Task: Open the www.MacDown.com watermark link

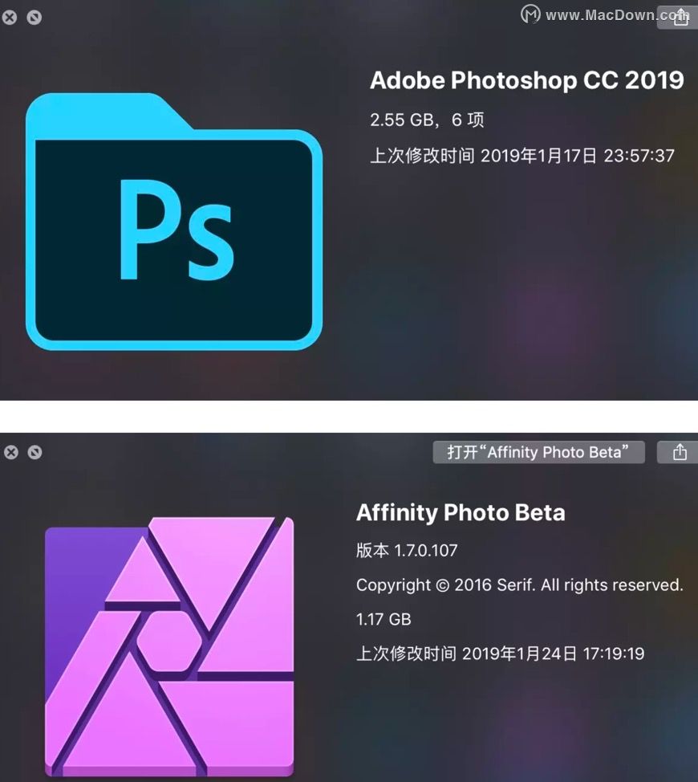Action: pos(617,15)
